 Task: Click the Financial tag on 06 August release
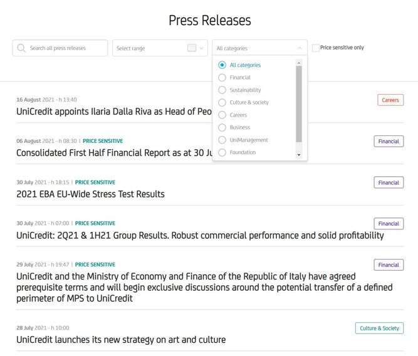pos(389,141)
